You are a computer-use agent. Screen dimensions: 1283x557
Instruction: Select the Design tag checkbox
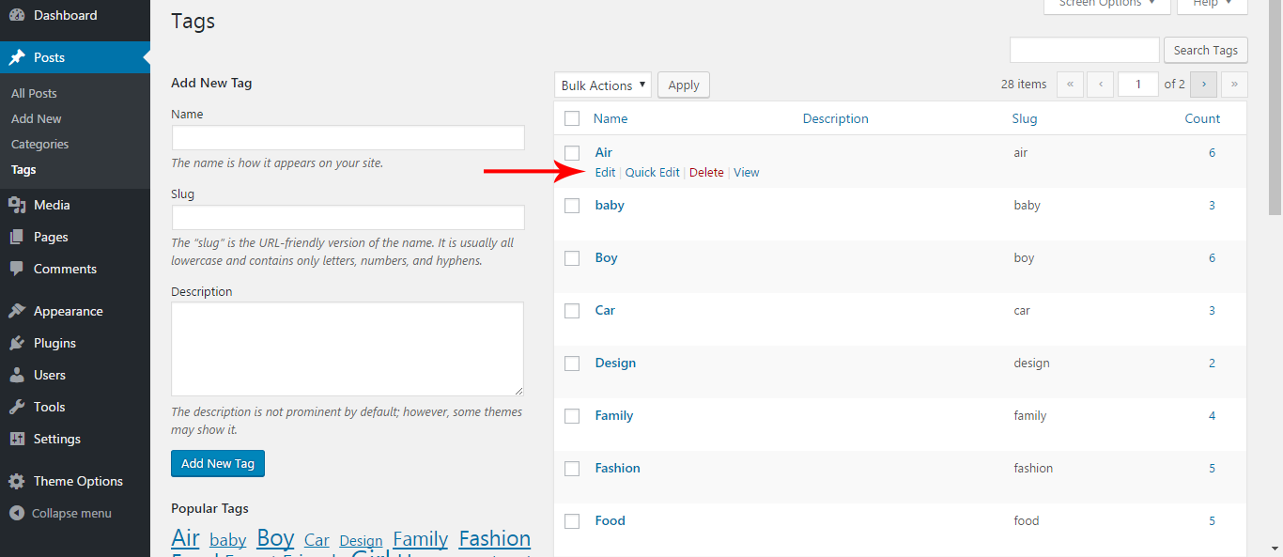pyautogui.click(x=572, y=364)
